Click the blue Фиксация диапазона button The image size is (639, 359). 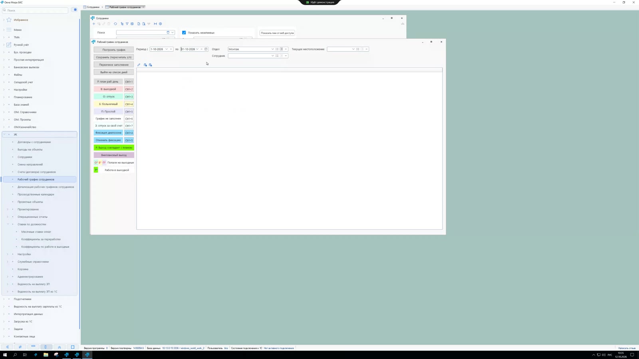click(108, 132)
